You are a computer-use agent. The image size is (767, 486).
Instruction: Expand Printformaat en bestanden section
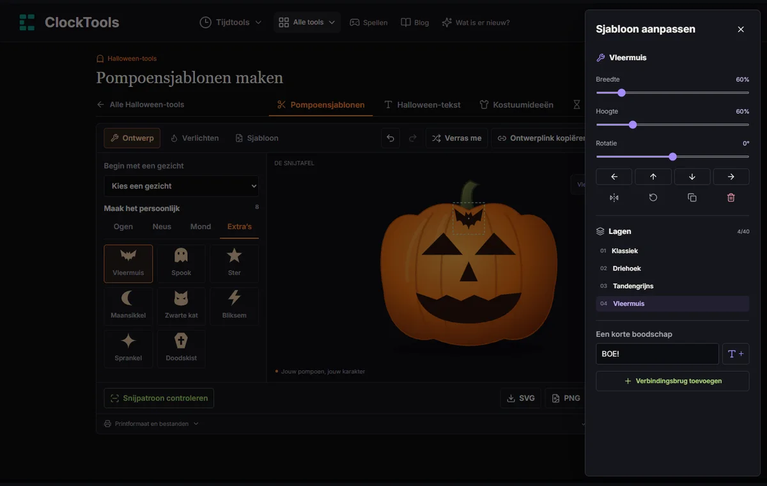(x=151, y=423)
